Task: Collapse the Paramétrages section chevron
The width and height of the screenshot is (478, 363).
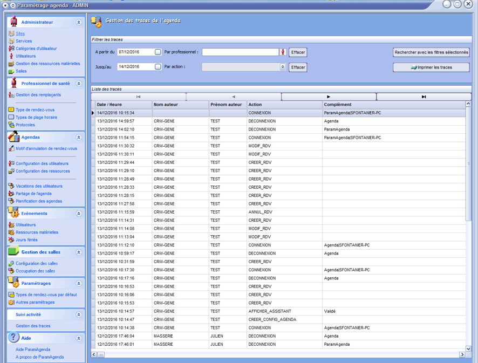Action: pyautogui.click(x=79, y=284)
